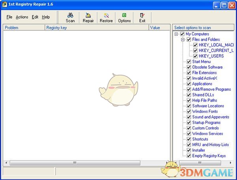Screen dimensions: 237x180
Task: Toggle the HKEY_CURRENT_USER checkbox
Action: (195, 51)
